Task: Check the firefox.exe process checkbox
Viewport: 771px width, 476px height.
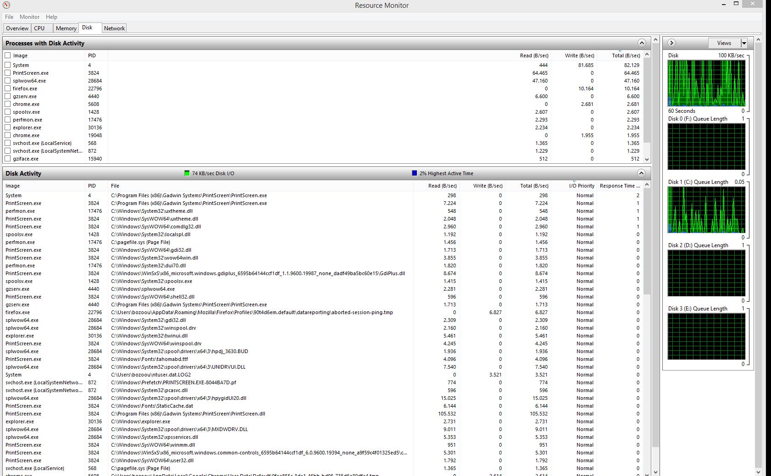Action: click(x=8, y=89)
